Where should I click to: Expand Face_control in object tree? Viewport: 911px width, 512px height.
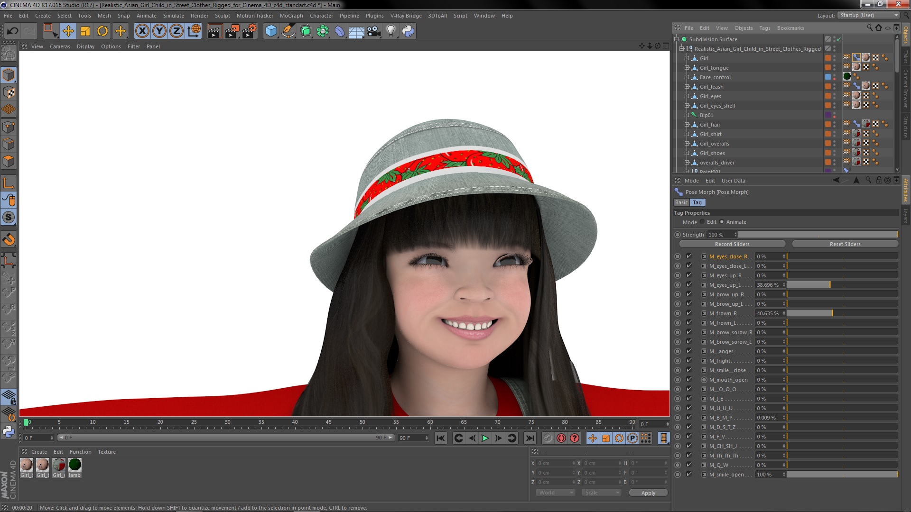tap(687, 77)
